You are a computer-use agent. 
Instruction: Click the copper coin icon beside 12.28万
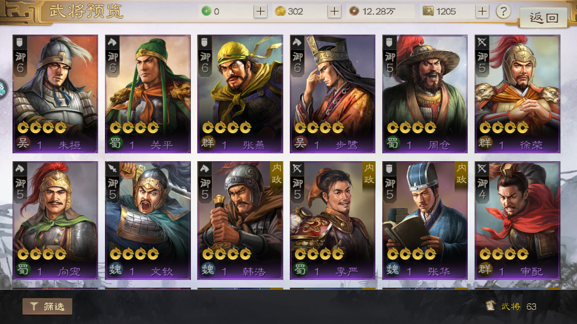(x=354, y=11)
